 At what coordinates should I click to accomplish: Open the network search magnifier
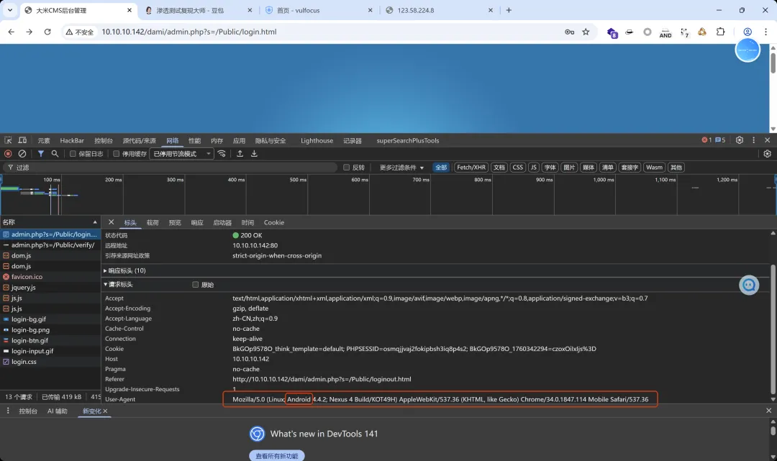coord(55,154)
